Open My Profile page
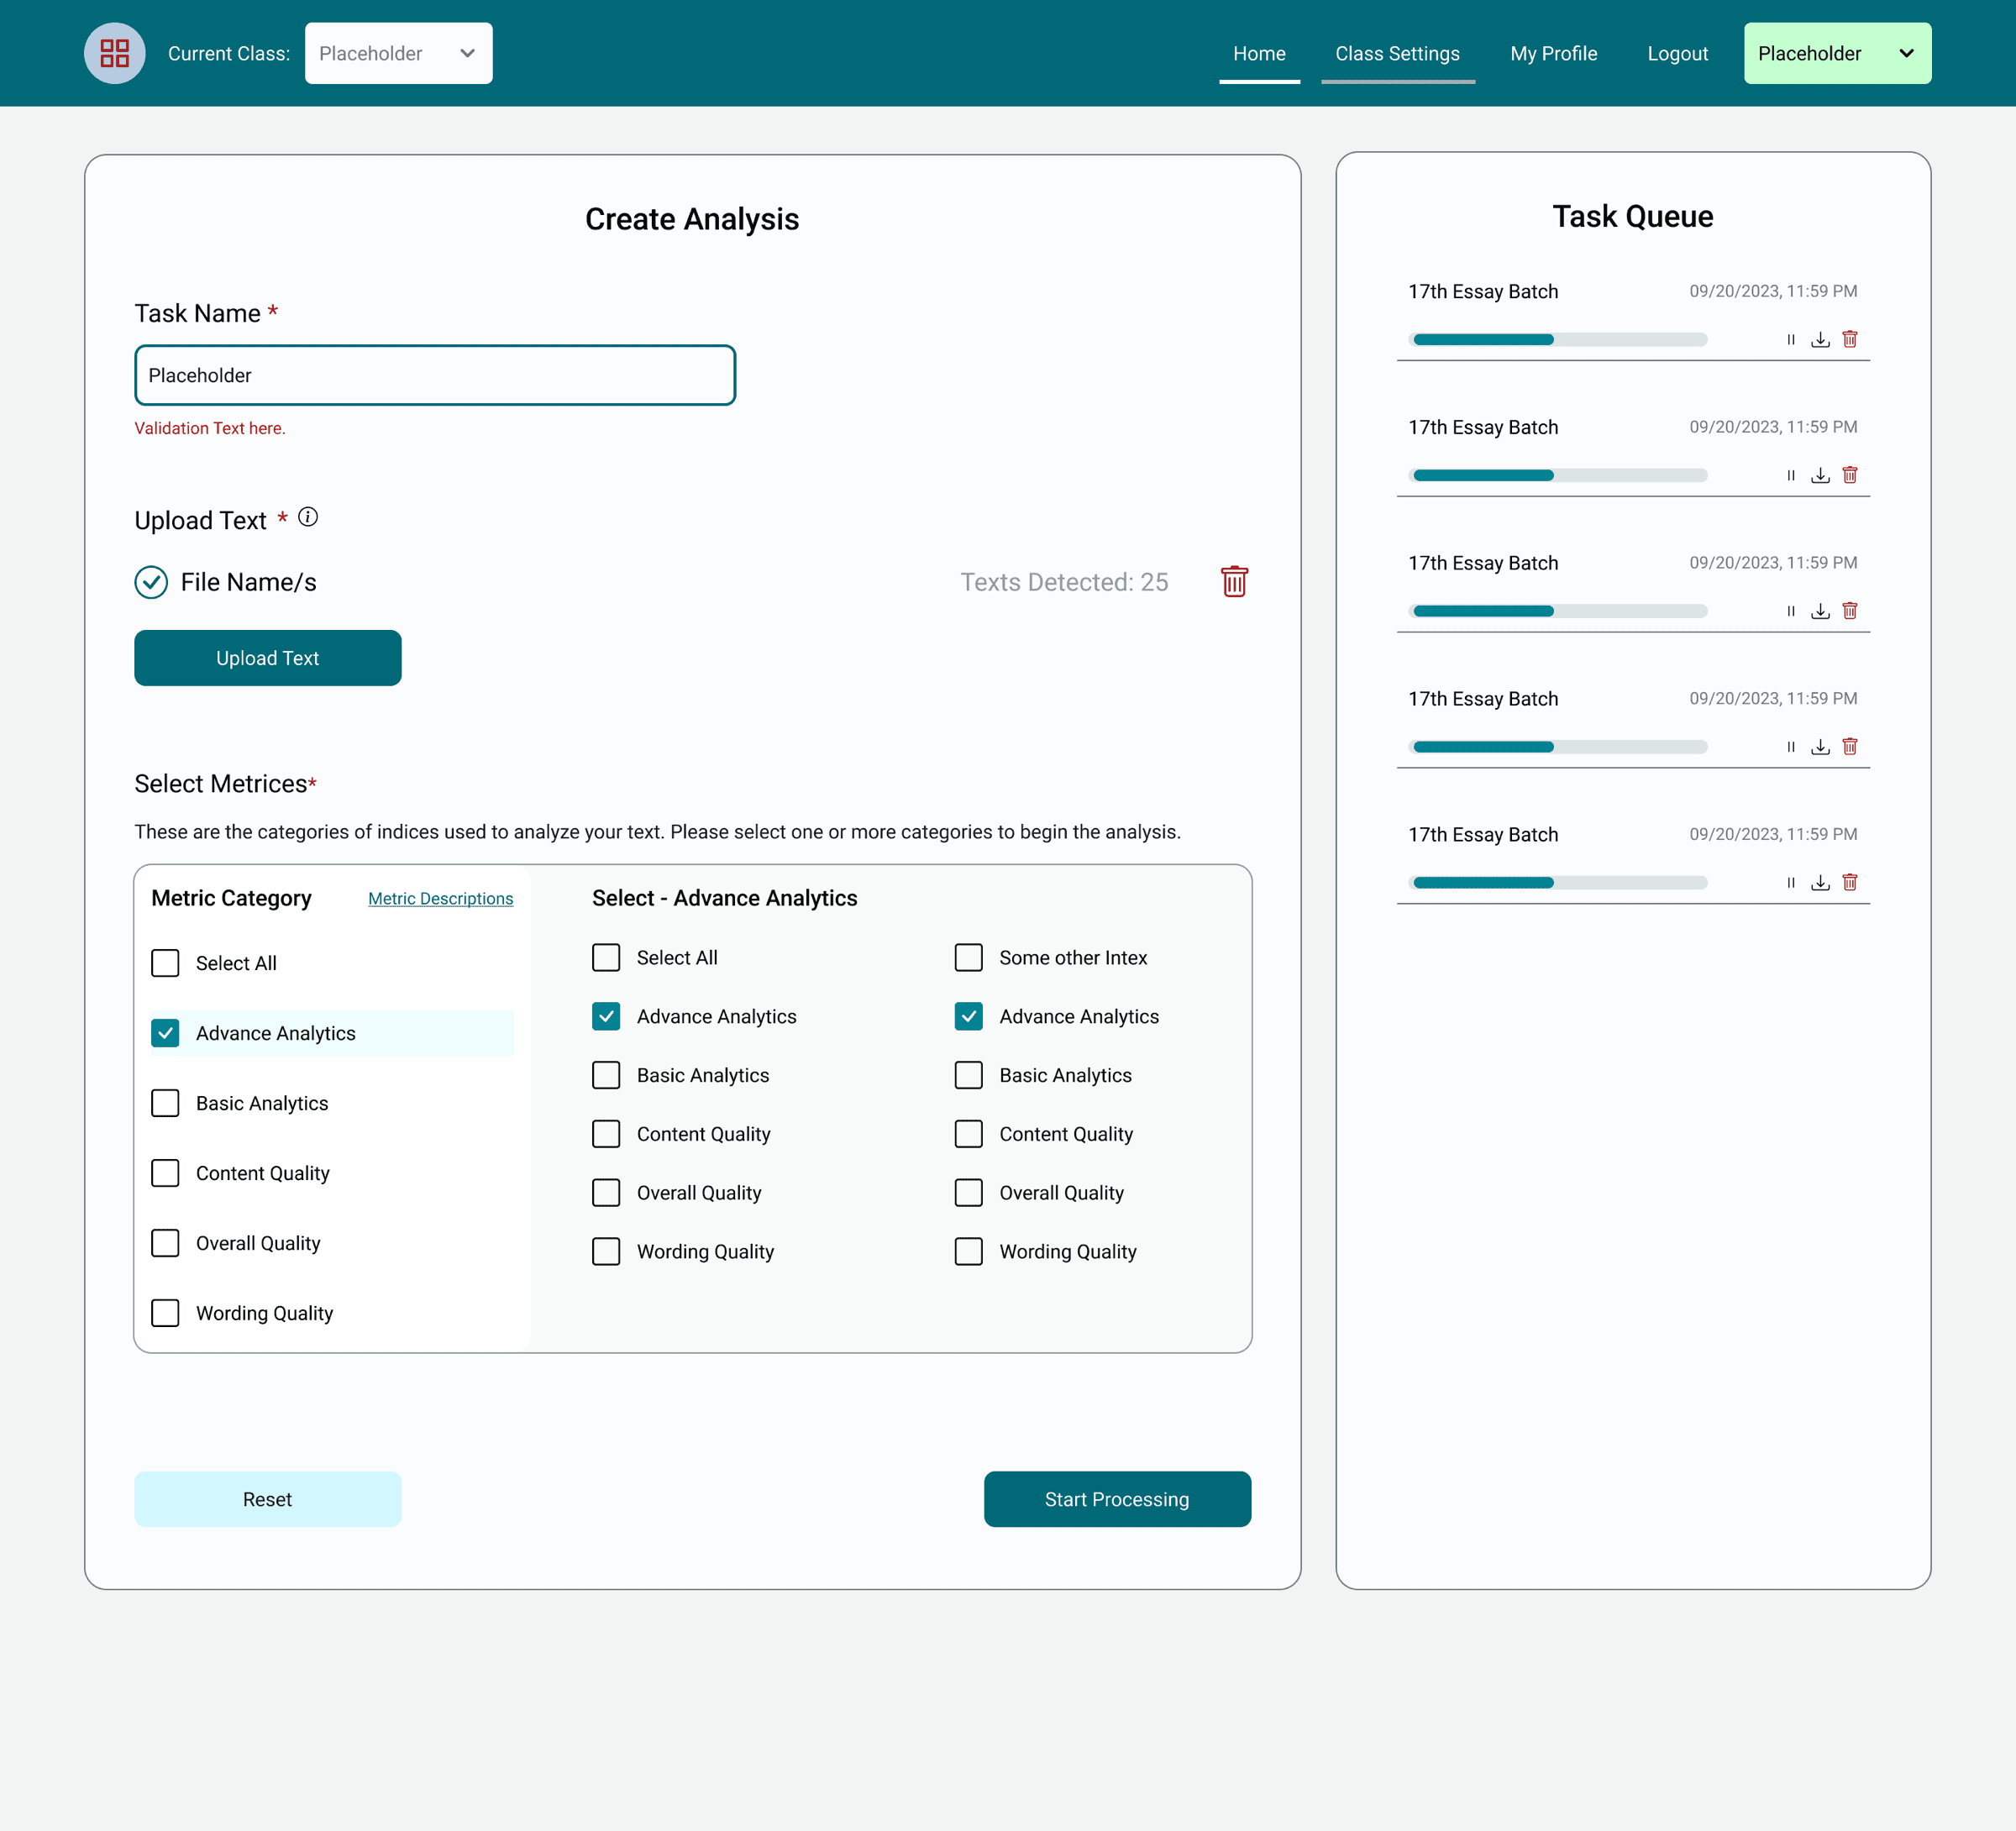 tap(1553, 53)
